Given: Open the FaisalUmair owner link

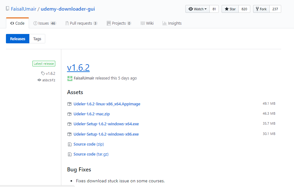Looking at the screenshot, I should pyautogui.click(x=24, y=9).
